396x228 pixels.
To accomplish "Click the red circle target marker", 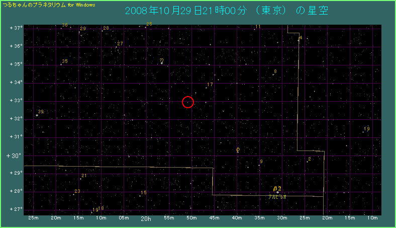I will (188, 102).
